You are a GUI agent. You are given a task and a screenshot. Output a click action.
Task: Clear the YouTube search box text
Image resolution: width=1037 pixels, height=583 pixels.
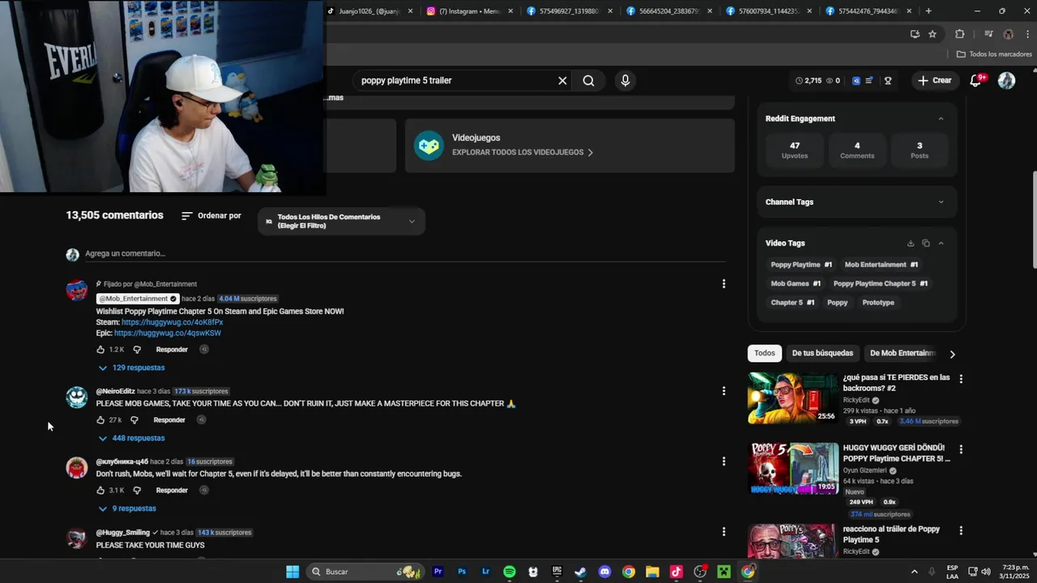[562, 80]
